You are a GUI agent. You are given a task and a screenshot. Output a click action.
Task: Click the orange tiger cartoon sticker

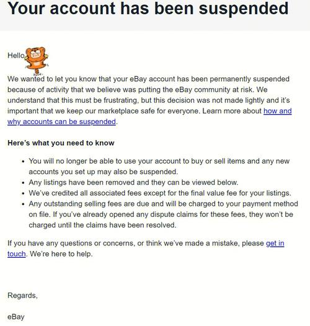pyautogui.click(x=37, y=61)
